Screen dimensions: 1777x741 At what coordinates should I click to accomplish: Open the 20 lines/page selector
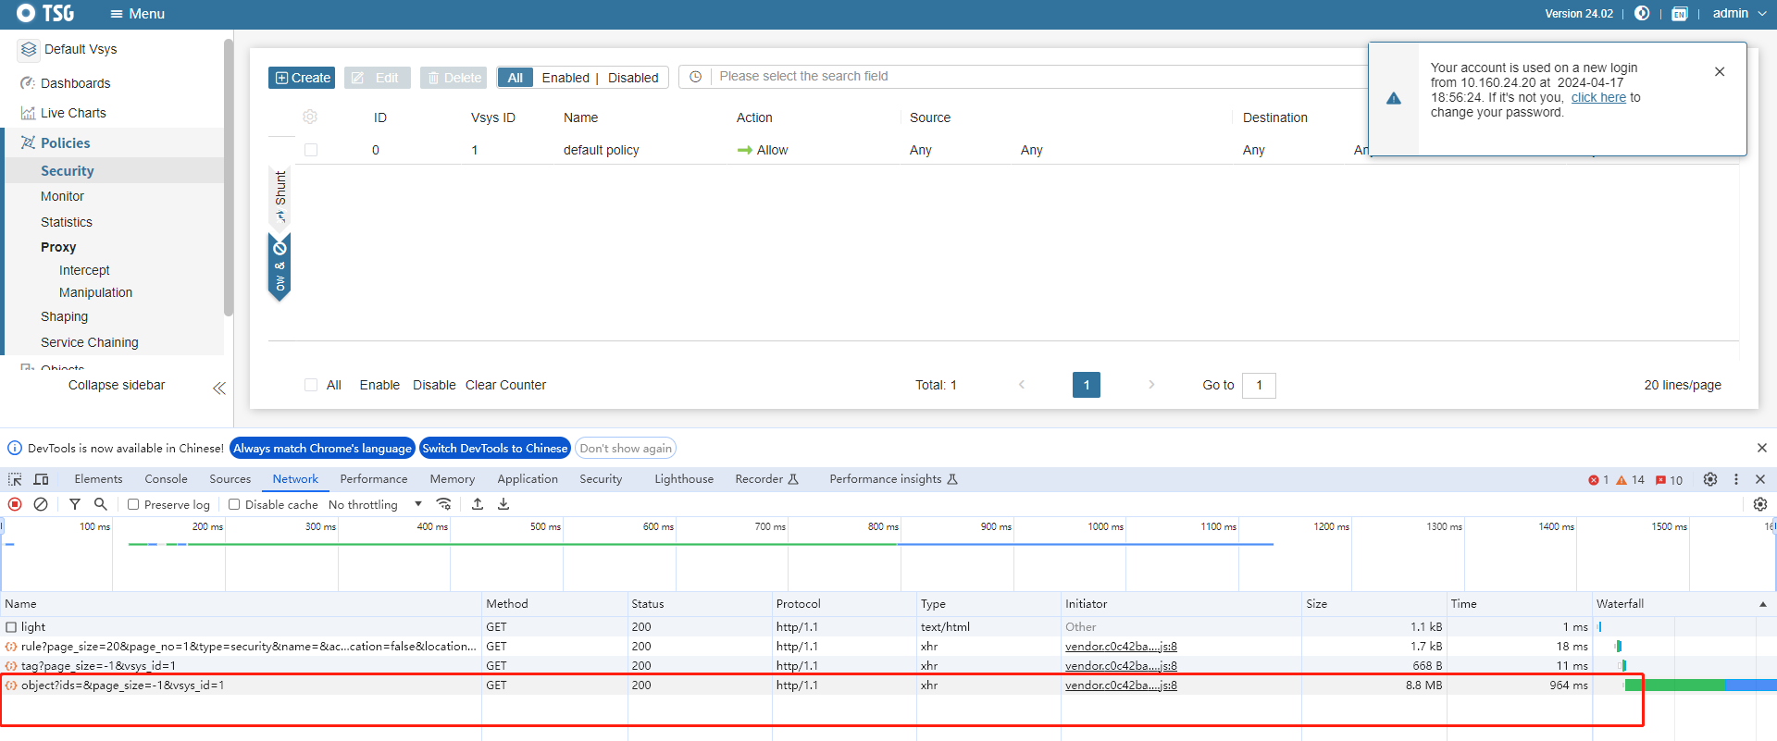1682,385
